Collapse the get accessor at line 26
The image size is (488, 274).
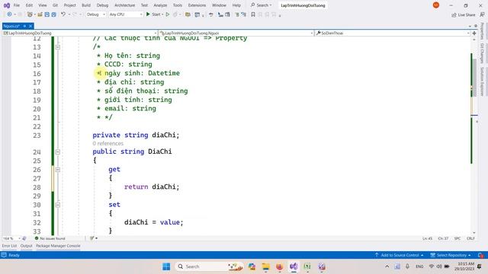58,170
